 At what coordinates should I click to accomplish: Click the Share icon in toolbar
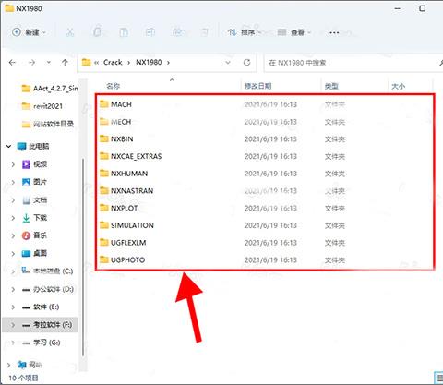[177, 32]
